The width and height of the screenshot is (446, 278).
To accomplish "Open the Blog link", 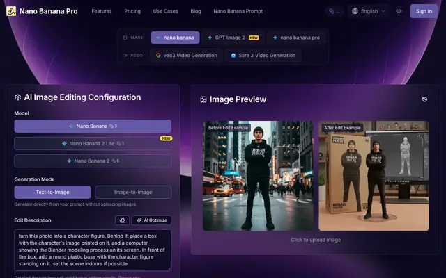I will tap(196, 11).
